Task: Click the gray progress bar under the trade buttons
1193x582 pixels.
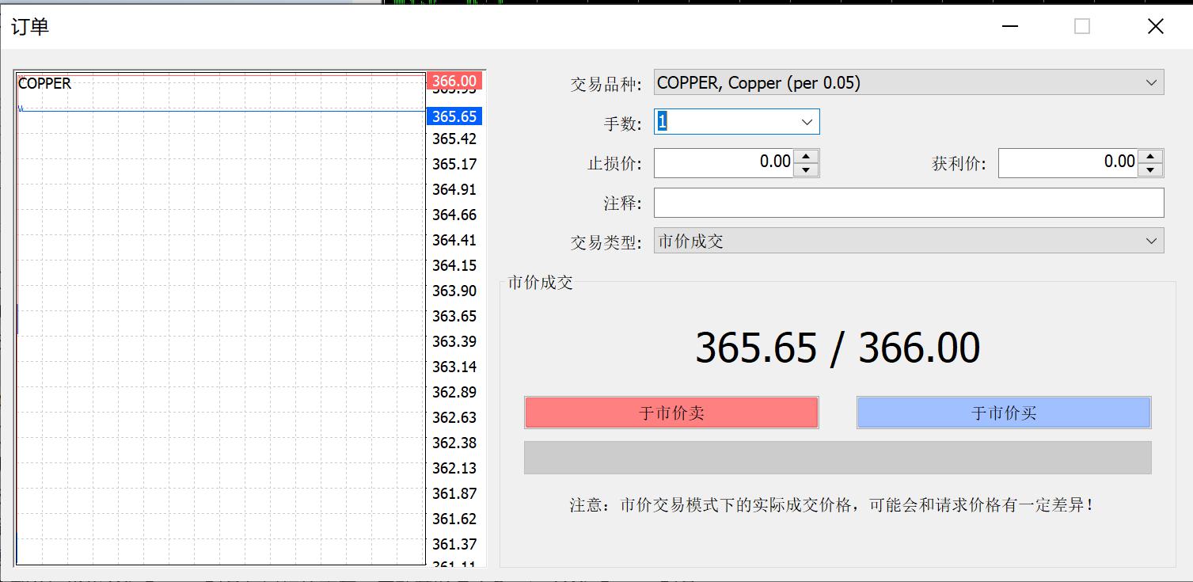Action: [x=837, y=456]
